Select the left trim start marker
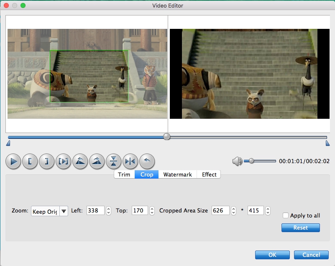This screenshot has width=335, height=266. click(8, 143)
